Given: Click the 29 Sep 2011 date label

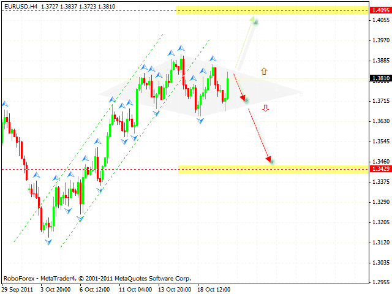Looking at the screenshot, I should click(x=17, y=290).
